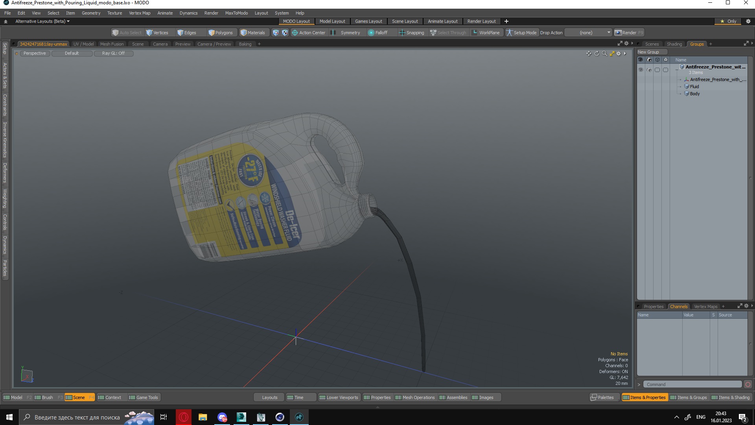Toggle the Time panel button
Screen dimensions: 755x425
tap(300, 397)
